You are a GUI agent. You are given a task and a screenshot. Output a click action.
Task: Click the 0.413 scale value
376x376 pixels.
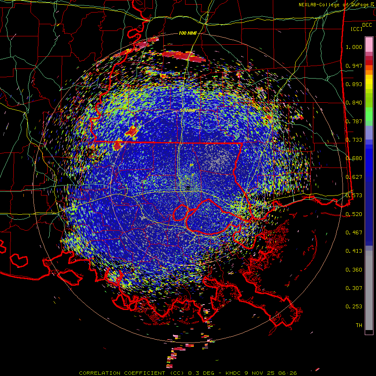pyautogui.click(x=354, y=251)
